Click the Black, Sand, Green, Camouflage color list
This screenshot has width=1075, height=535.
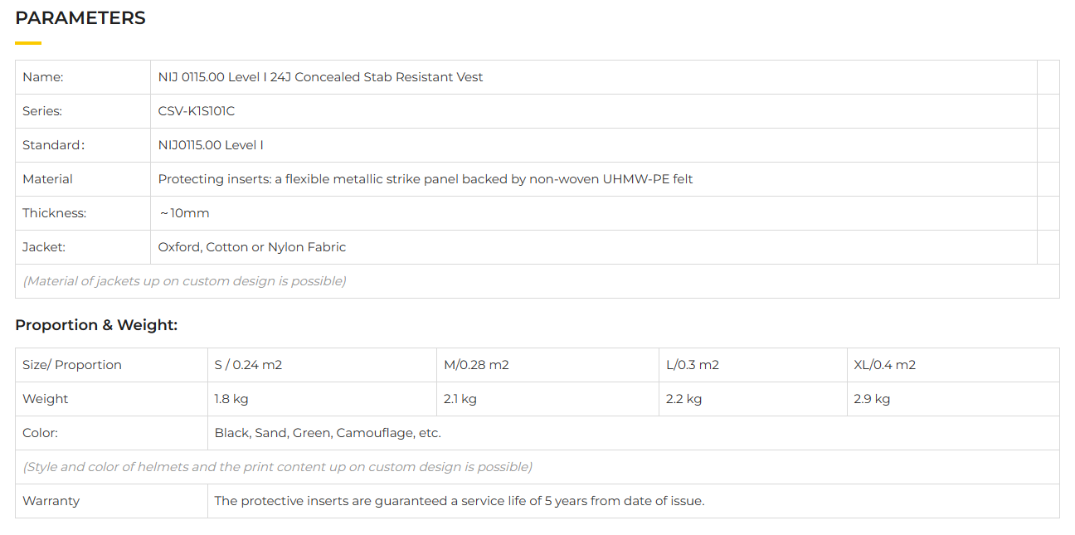point(328,433)
